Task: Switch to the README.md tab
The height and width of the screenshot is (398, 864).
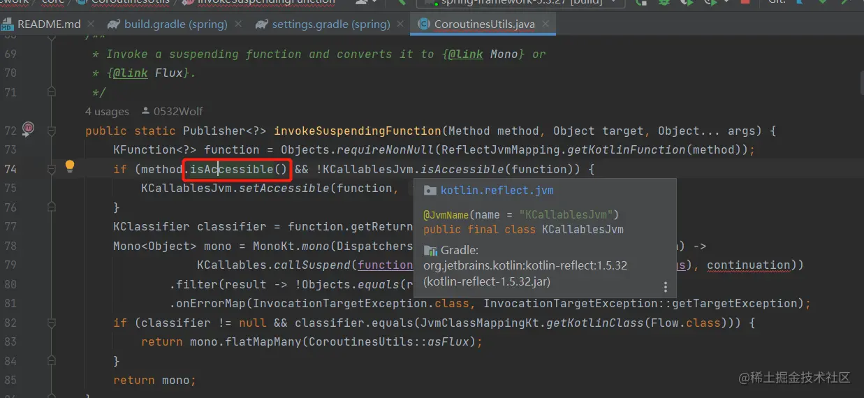Action: (x=50, y=24)
